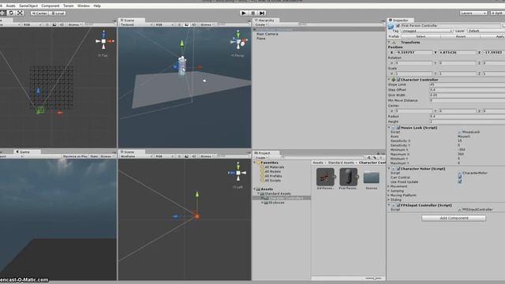Click the prefab Revert button

point(461,36)
